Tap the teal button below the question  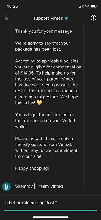[x=50, y=210]
